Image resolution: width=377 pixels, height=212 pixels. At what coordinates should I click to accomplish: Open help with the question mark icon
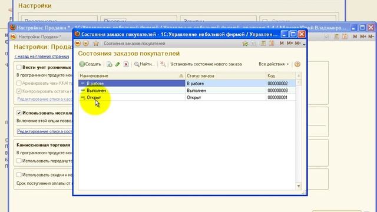coord(297,64)
